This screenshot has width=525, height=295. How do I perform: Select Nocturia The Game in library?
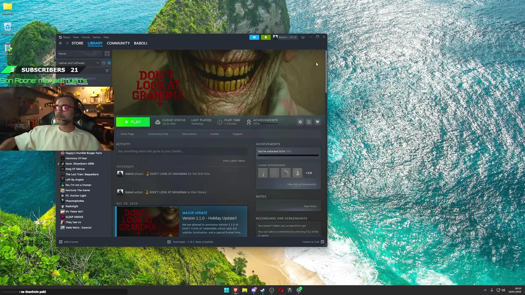click(78, 190)
